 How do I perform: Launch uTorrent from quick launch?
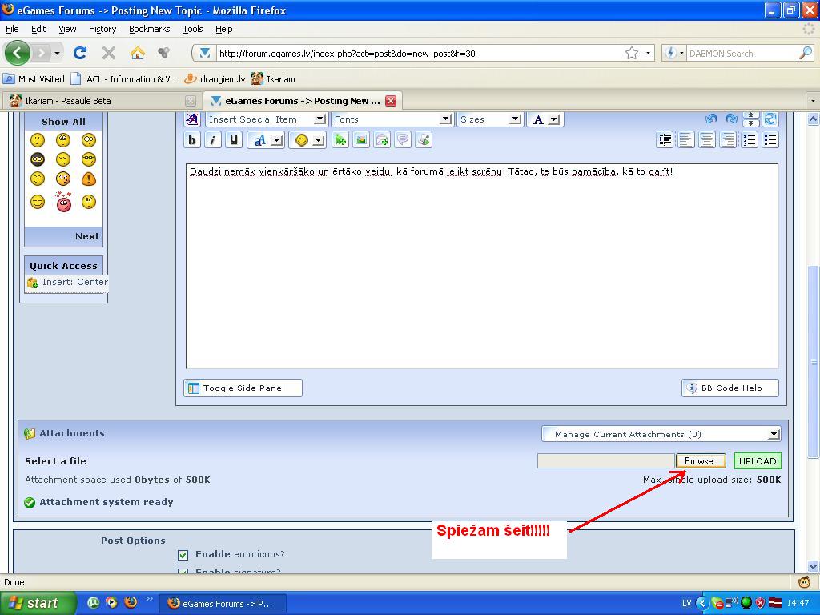(93, 602)
